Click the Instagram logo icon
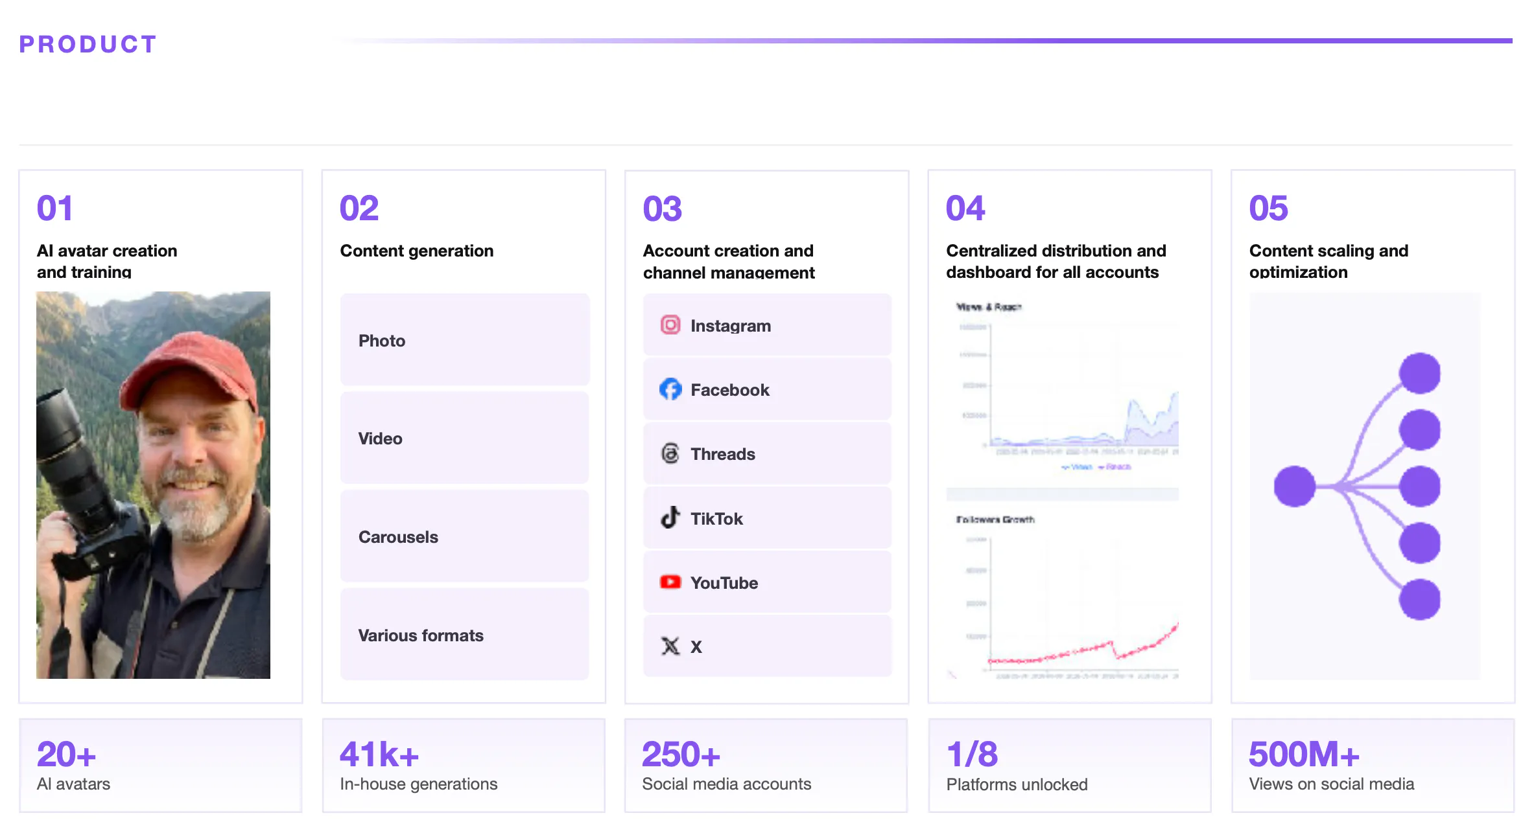Screen dimensions: 1534x833 tap(670, 325)
